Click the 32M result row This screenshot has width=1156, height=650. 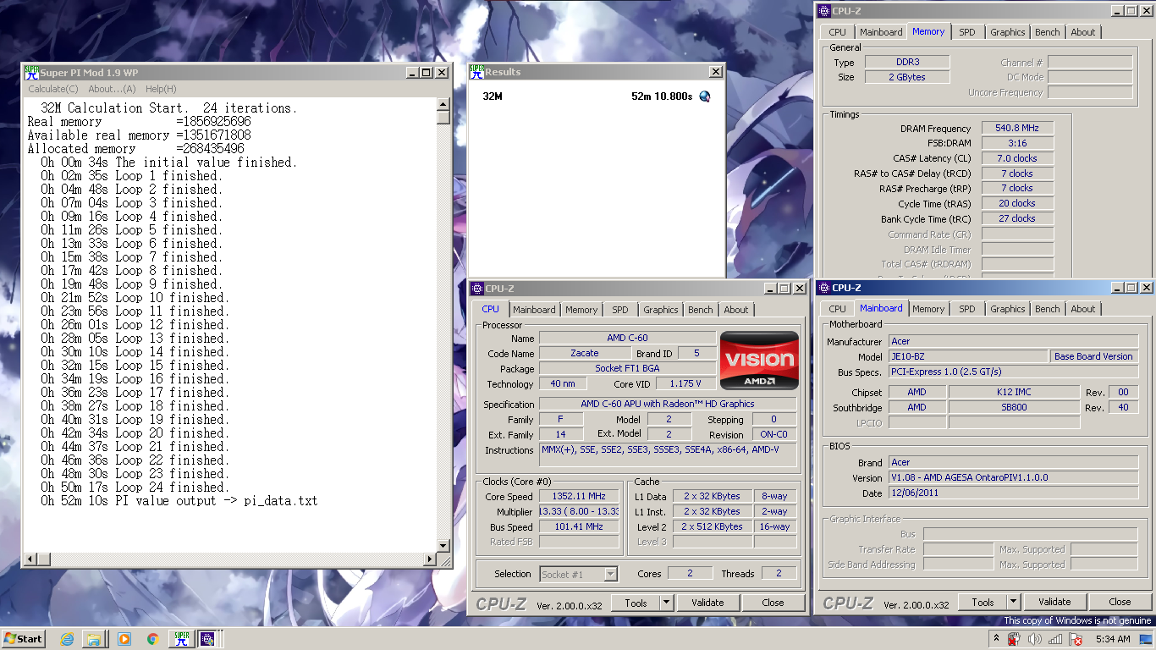(596, 96)
